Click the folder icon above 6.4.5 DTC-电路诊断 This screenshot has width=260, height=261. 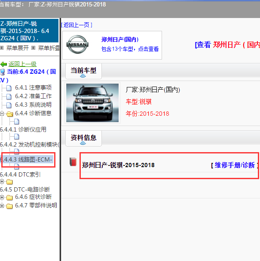[9, 182]
